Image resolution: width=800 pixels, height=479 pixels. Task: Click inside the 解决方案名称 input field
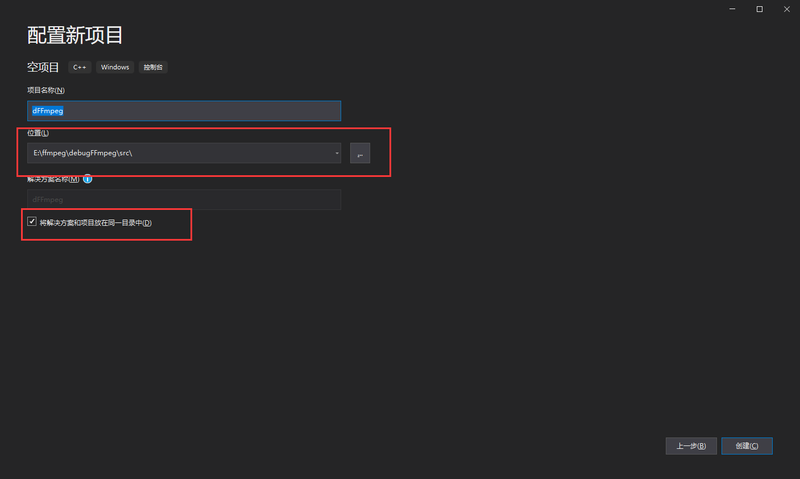(x=184, y=200)
